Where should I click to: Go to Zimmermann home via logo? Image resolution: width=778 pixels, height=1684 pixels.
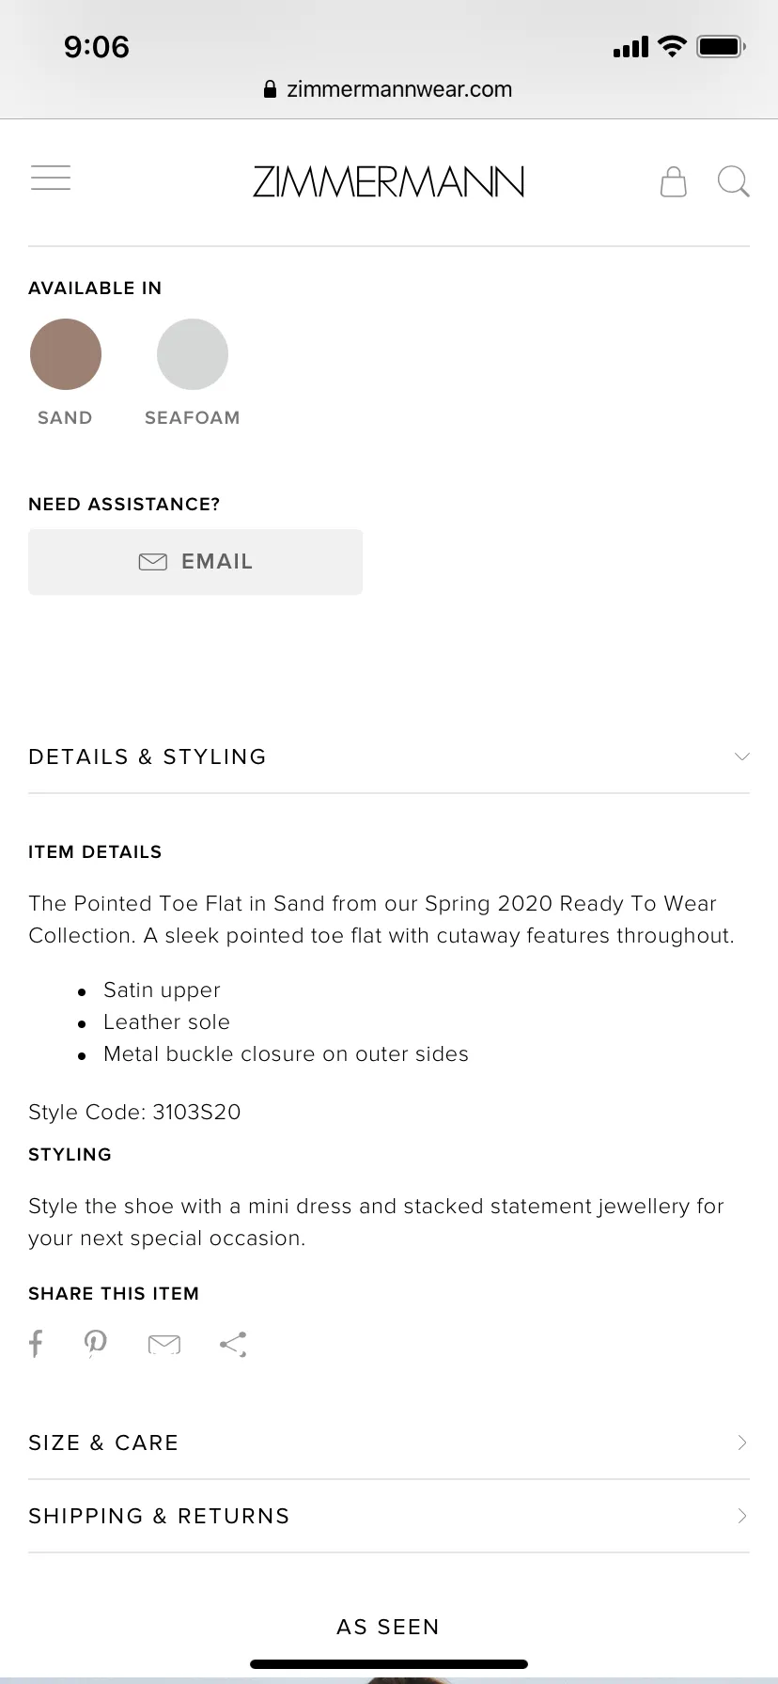click(x=388, y=181)
